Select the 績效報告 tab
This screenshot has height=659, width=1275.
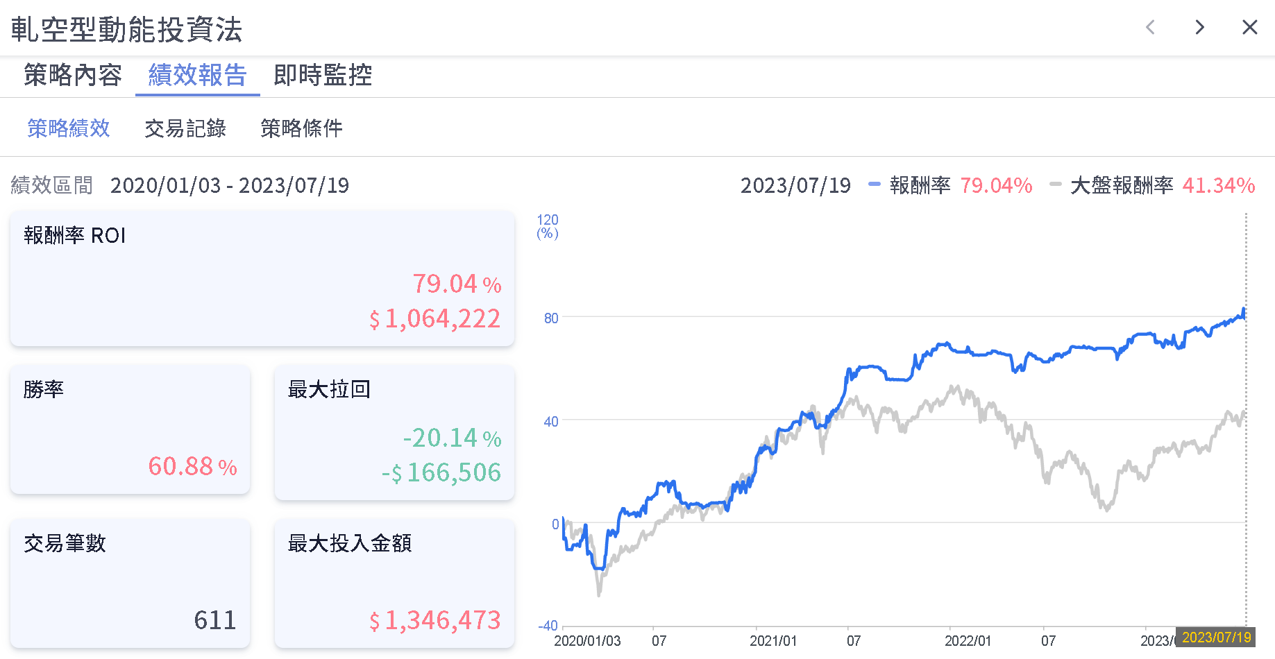198,75
